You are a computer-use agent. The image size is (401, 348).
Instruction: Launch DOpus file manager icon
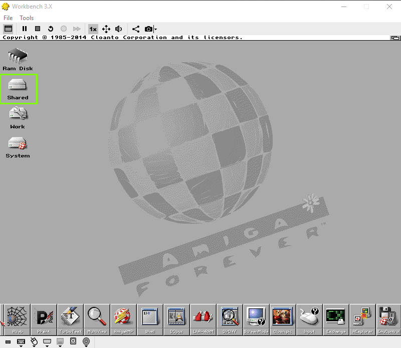177,319
